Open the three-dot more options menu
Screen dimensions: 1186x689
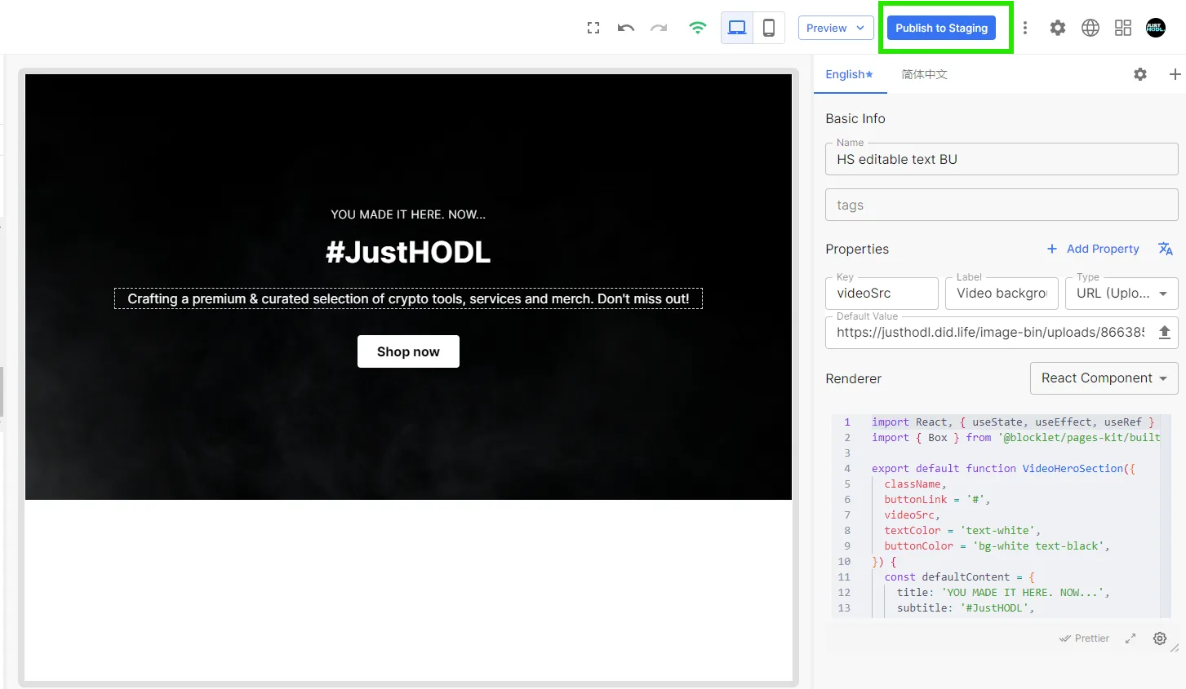click(x=1025, y=28)
